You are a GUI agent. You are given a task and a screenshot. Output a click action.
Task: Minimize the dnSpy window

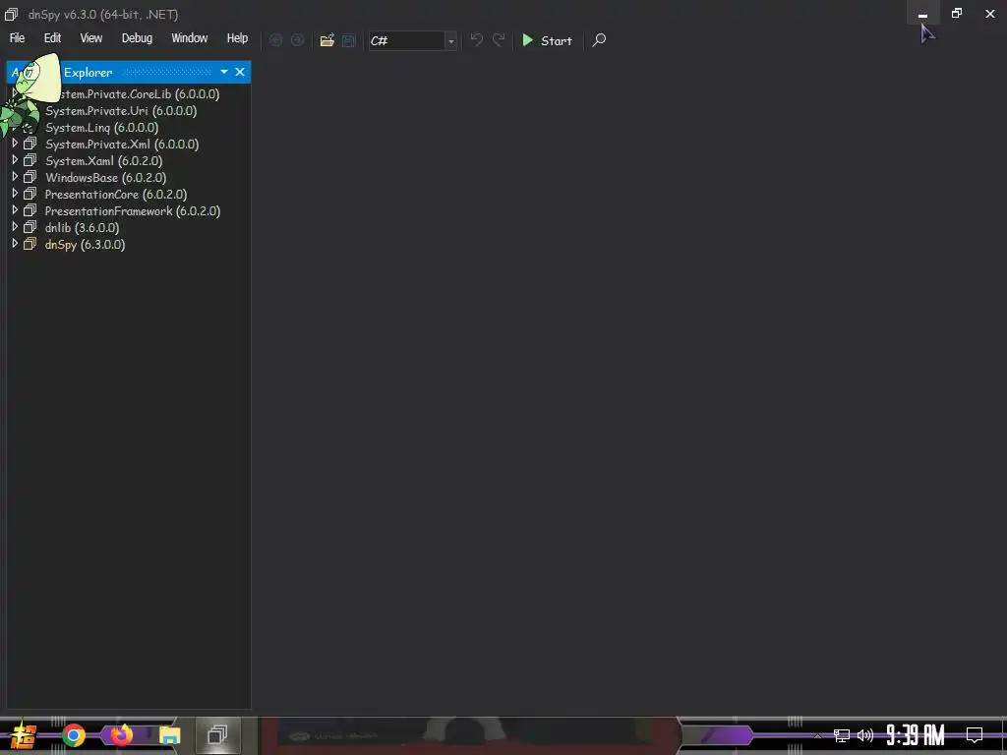tap(922, 14)
